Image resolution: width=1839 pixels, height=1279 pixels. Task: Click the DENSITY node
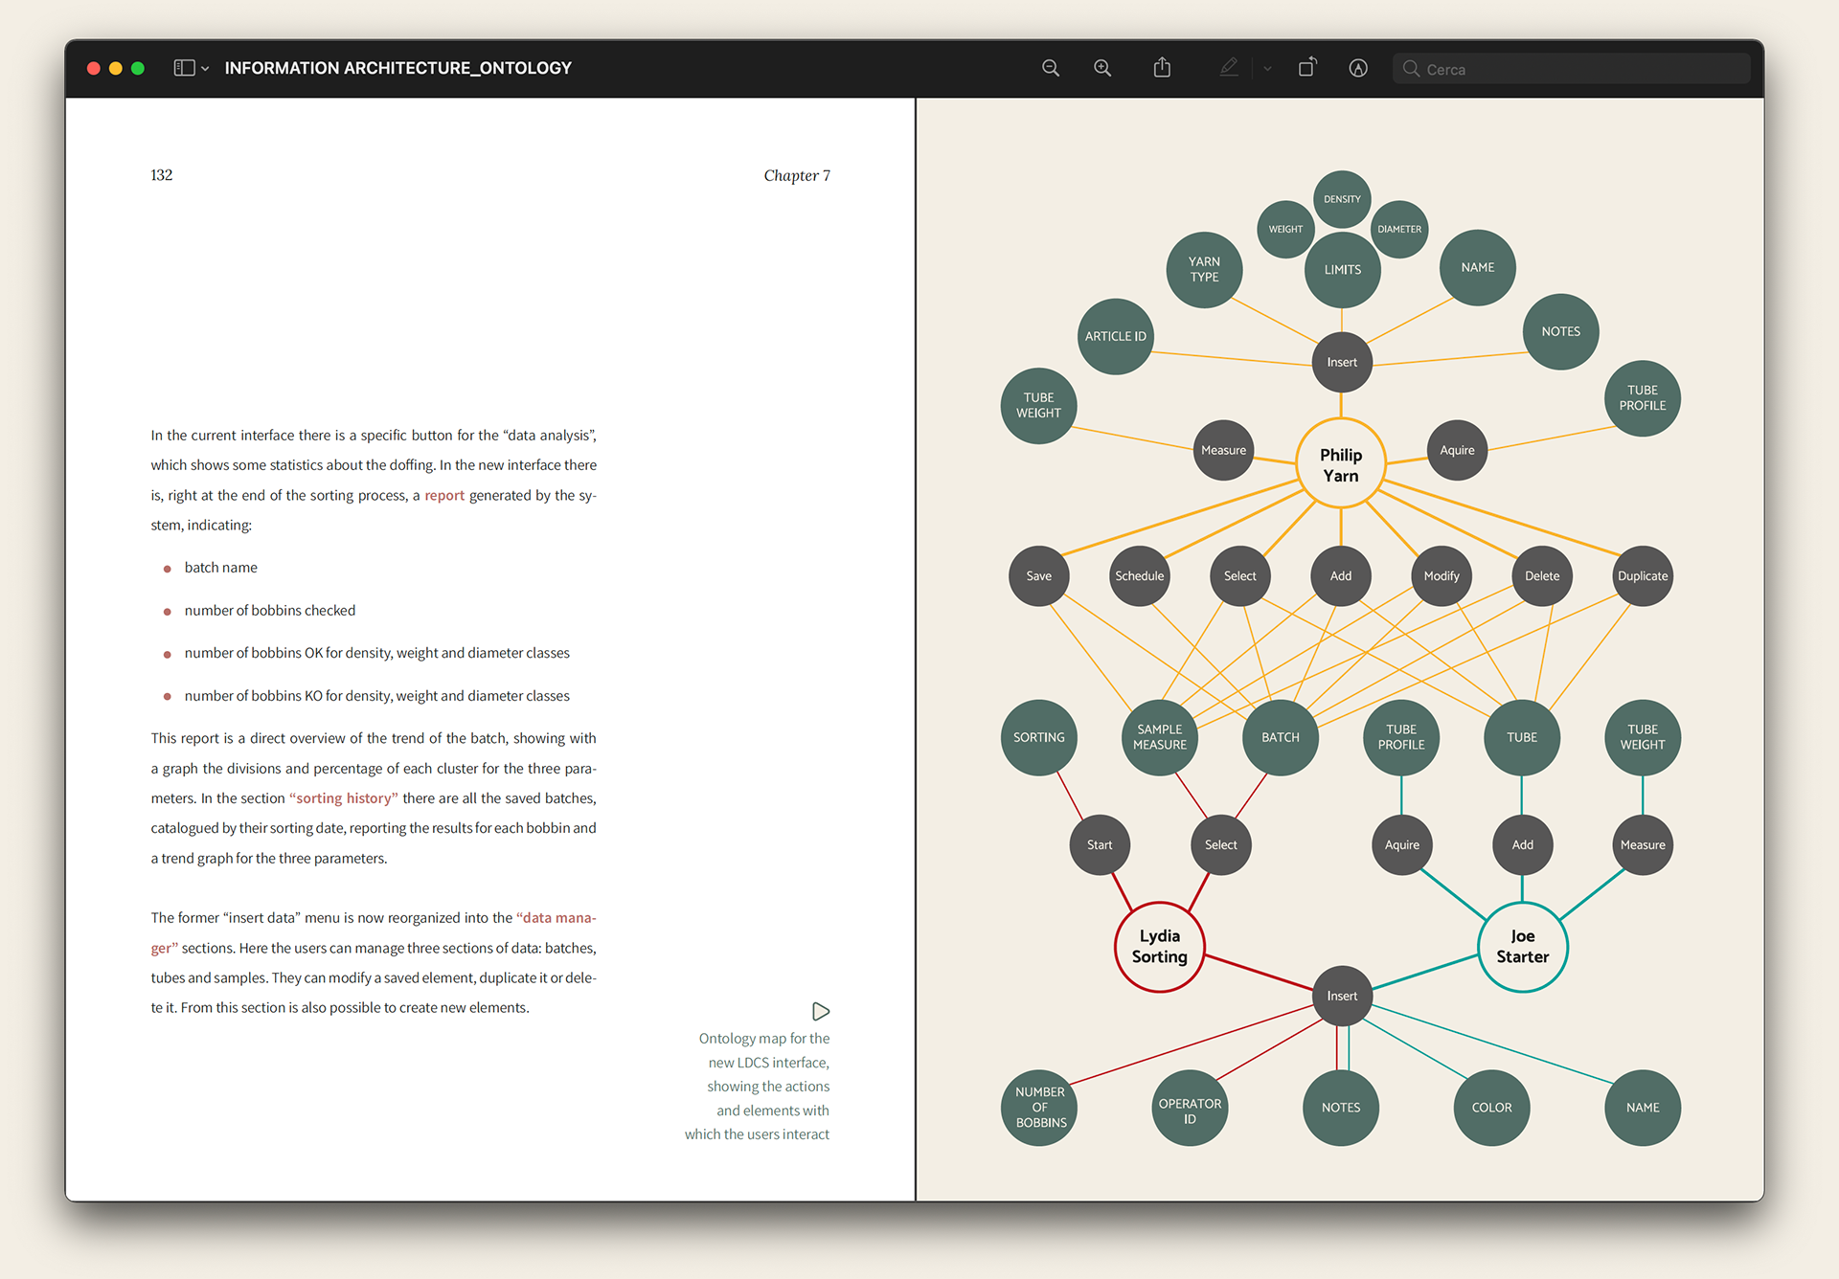coord(1342,199)
